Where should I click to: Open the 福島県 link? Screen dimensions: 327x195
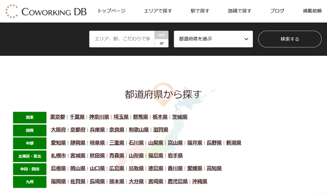pos(156,156)
